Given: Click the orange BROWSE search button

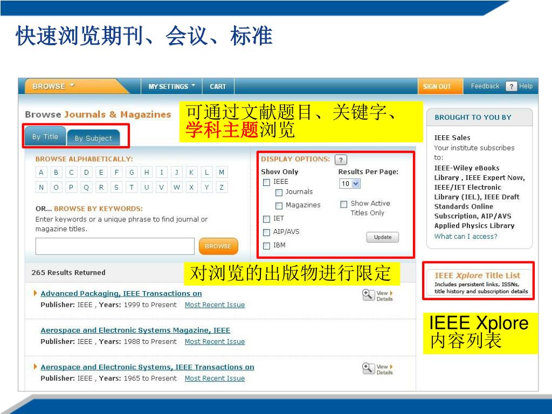Looking at the screenshot, I should click(x=218, y=246).
